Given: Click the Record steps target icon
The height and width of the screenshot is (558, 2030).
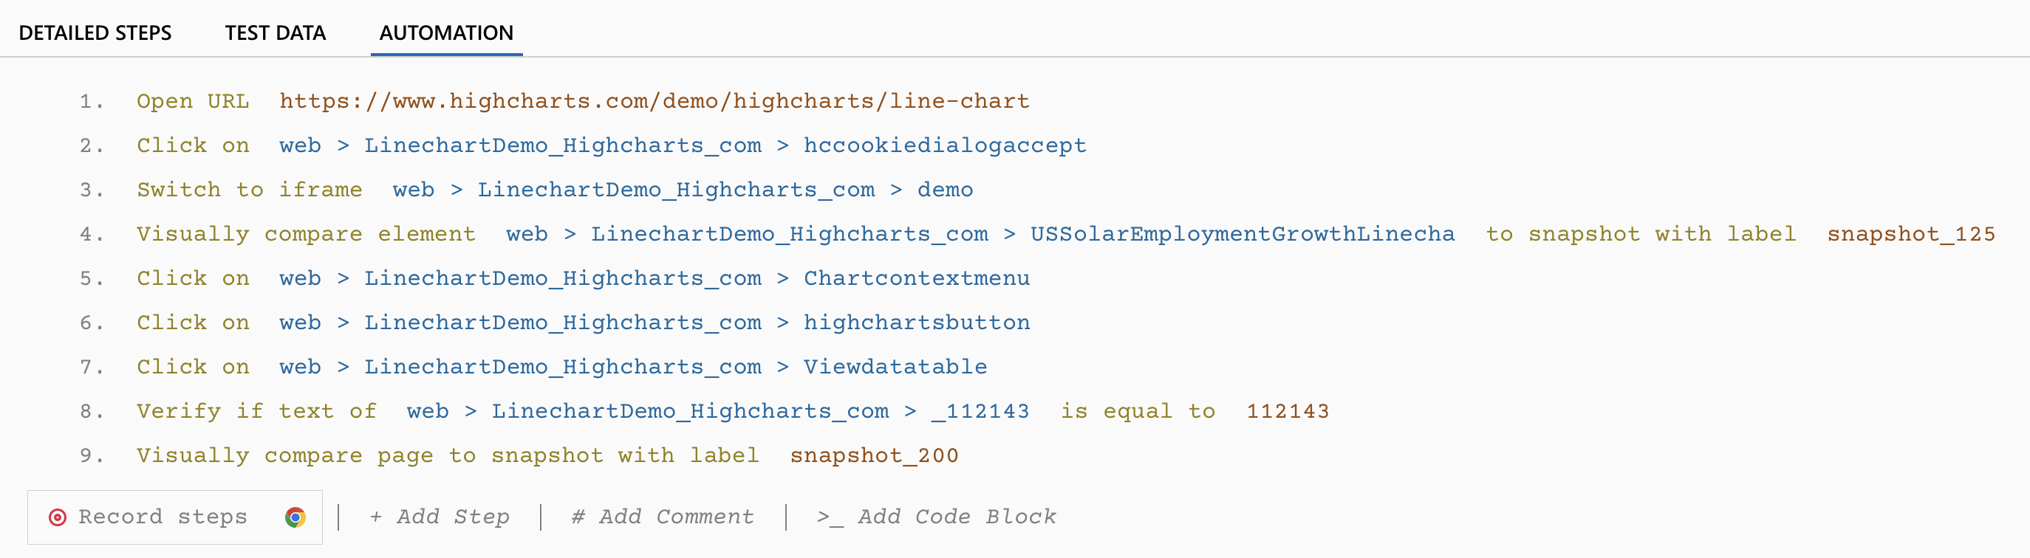Looking at the screenshot, I should pos(58,517).
